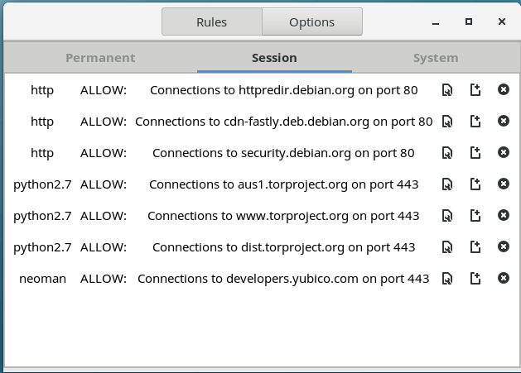This screenshot has width=521, height=373.
Task: Click the Options button
Action: coord(311,22)
